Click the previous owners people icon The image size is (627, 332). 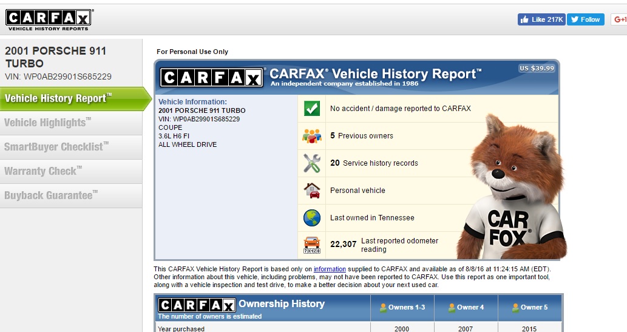tap(311, 136)
